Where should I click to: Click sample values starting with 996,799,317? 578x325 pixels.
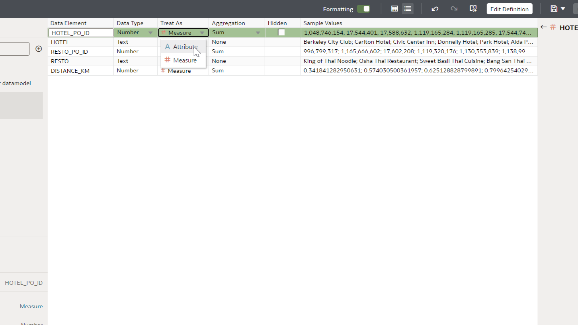point(418,51)
